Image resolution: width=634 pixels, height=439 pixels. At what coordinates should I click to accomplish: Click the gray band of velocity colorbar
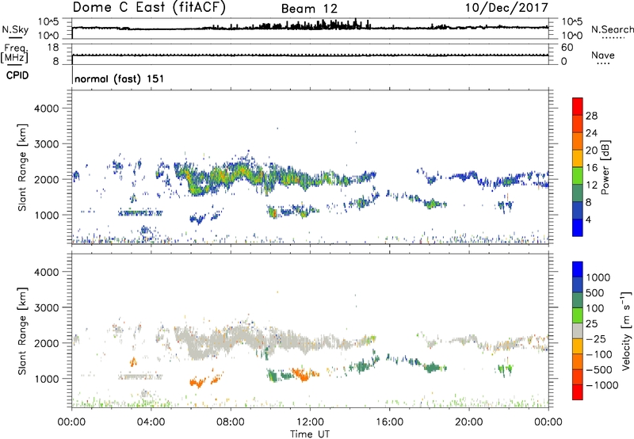(578, 331)
